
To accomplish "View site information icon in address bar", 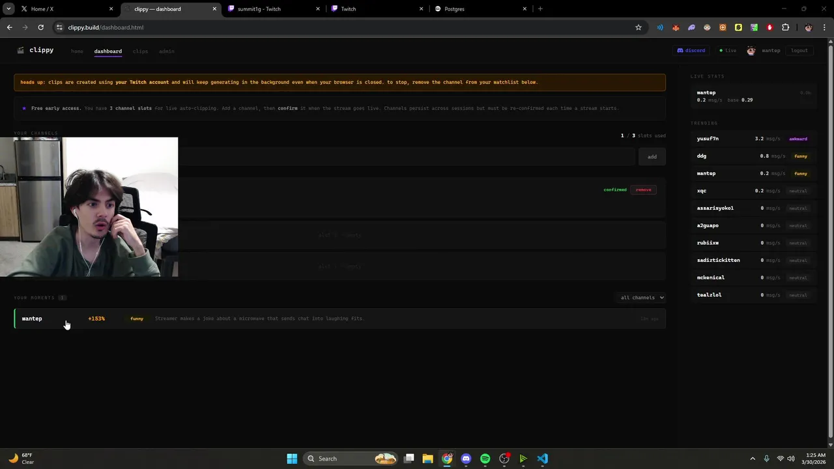I will (59, 27).
